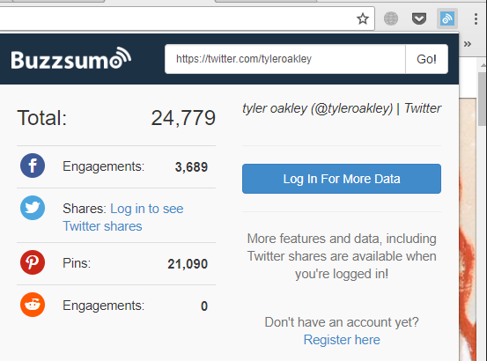Open the Pocket extension icon
Viewport: 487px width, 361px height.
(x=419, y=18)
